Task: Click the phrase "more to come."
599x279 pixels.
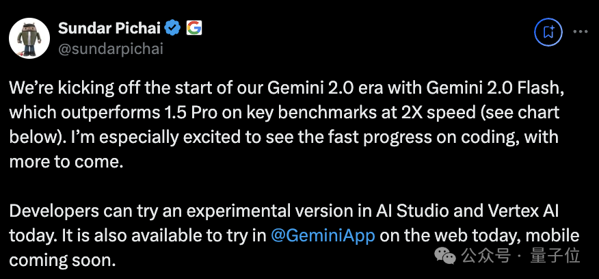Action: click(66, 161)
